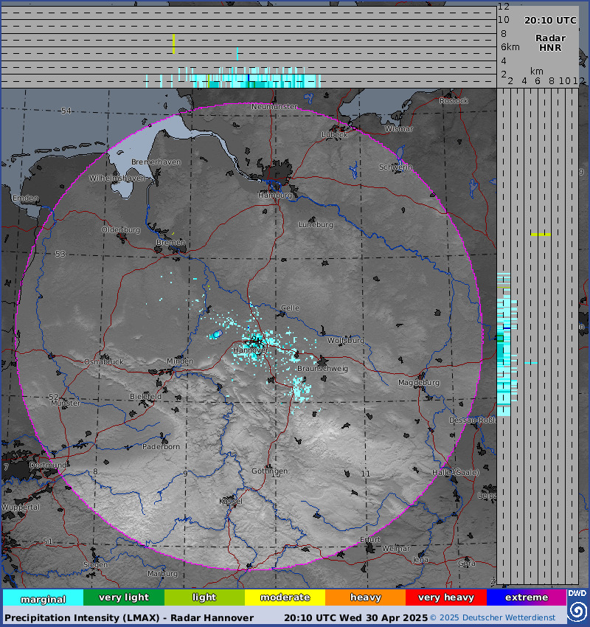Click the Oldenburg city label

click(121, 230)
